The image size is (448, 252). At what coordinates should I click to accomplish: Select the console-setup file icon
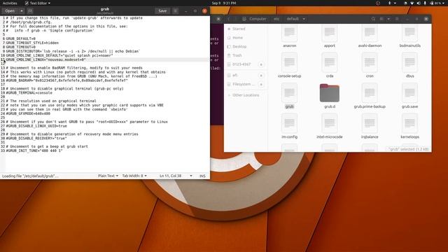(289, 62)
